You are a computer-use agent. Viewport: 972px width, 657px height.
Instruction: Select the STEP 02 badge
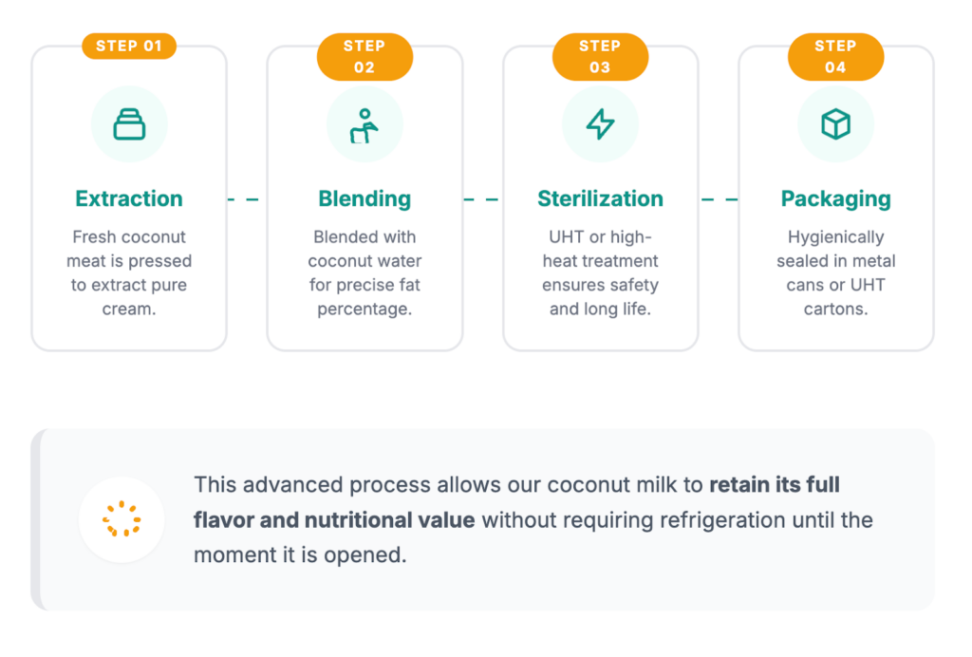364,57
